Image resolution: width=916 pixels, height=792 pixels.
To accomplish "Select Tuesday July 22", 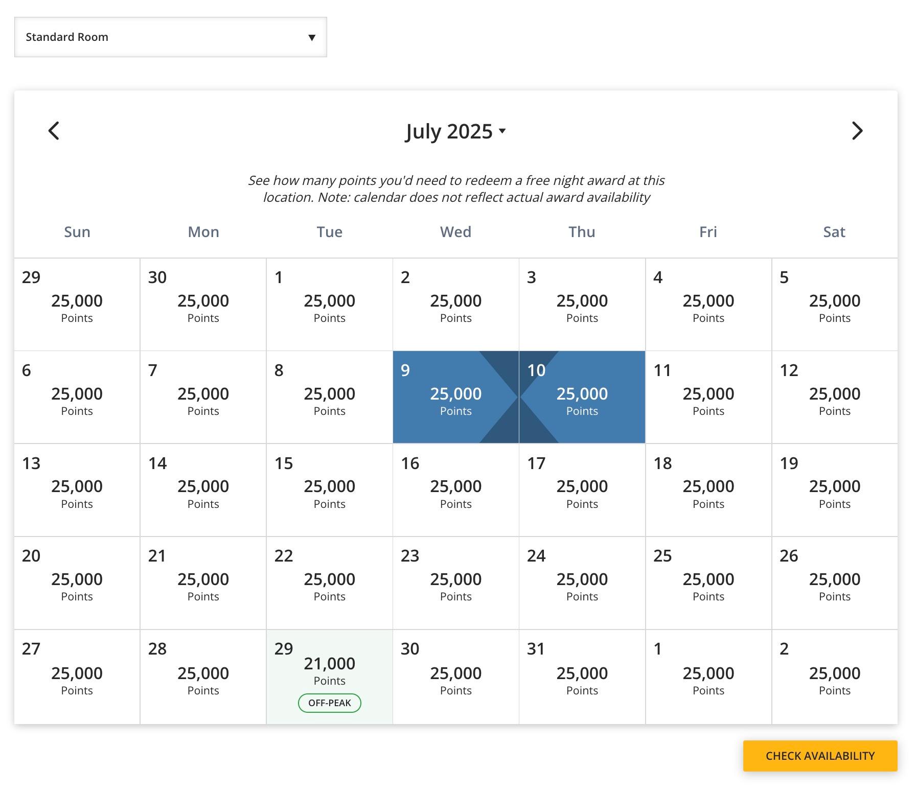I will [329, 583].
